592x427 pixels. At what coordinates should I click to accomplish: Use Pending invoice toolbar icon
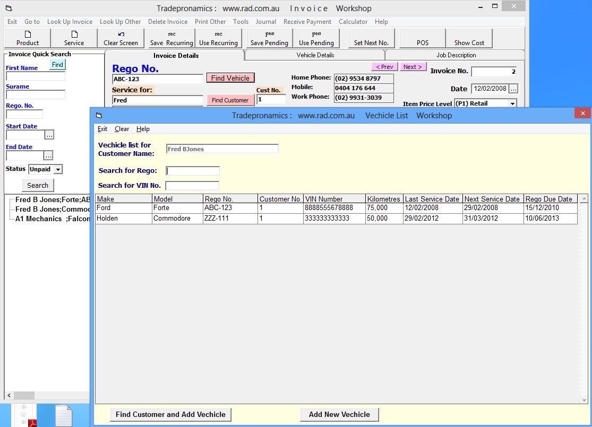pos(316,38)
